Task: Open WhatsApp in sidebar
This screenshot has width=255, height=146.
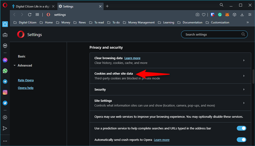Action: 5,71
